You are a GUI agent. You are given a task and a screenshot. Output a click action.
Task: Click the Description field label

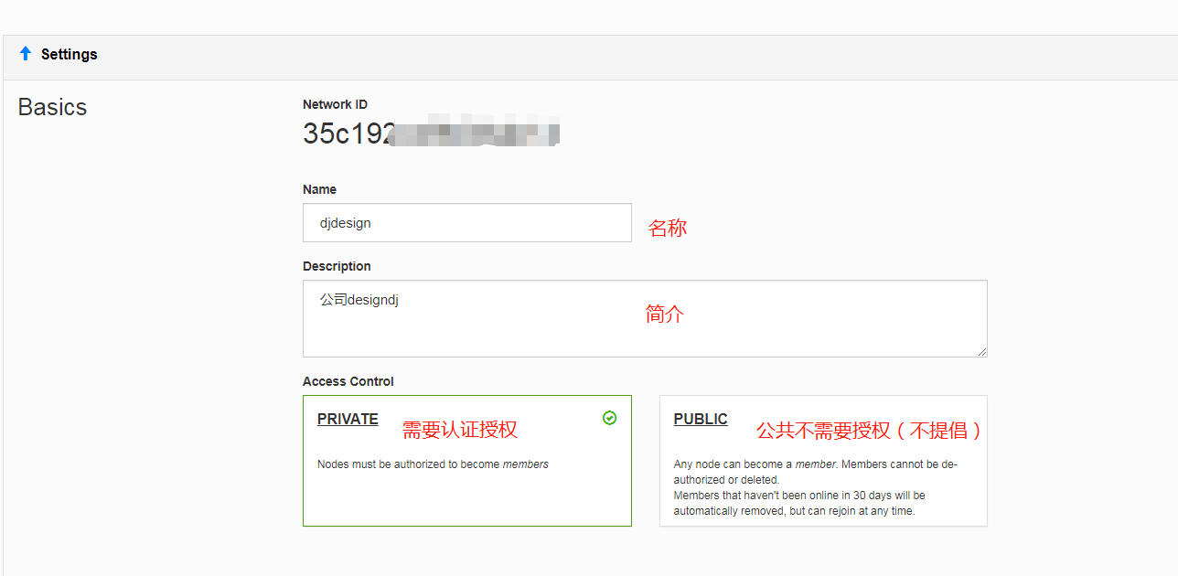(x=337, y=266)
